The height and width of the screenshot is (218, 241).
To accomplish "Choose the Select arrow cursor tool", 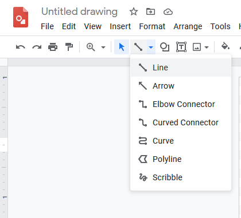I will pyautogui.click(x=122, y=47).
